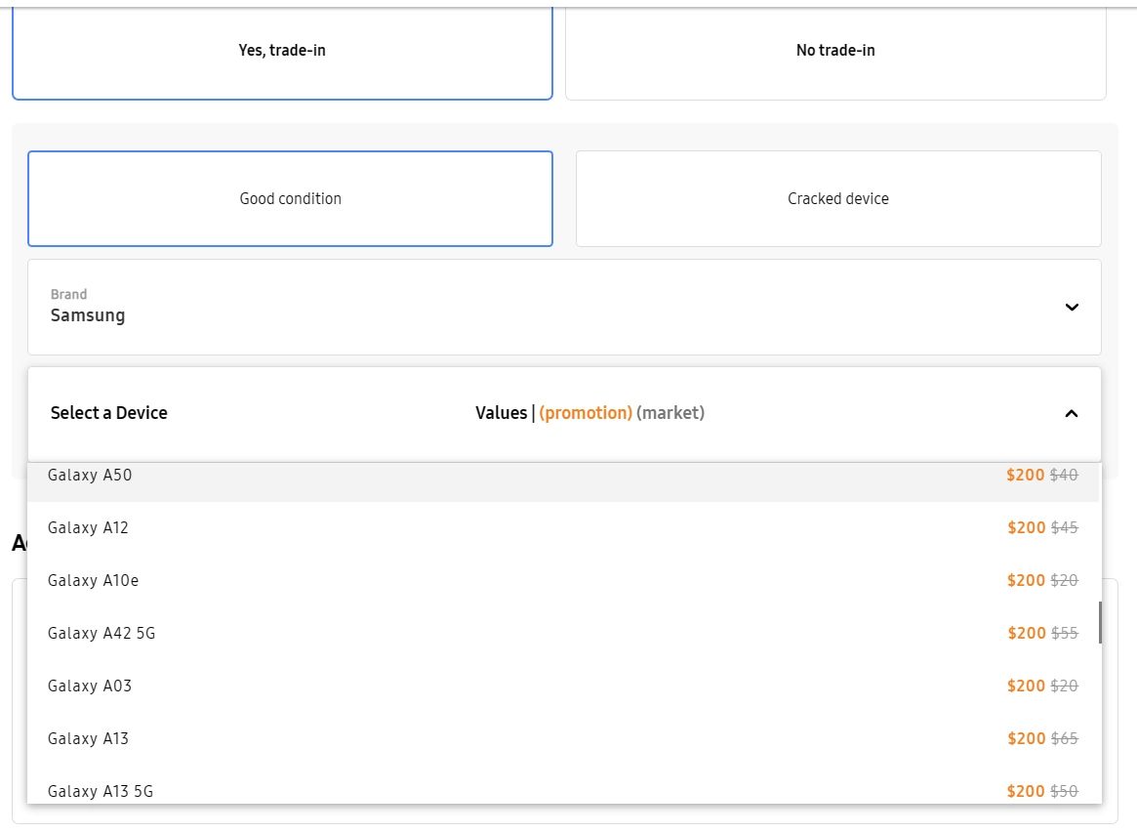Click the gray (market) label
The image size is (1137, 832).
670,413
